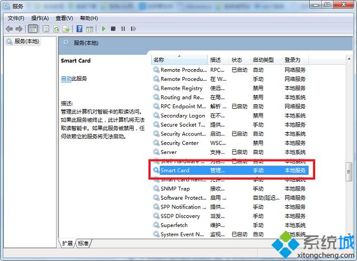Viewport: 357px width, 261px height.
Task: Select the Remote Registry service name
Action: (x=181, y=88)
